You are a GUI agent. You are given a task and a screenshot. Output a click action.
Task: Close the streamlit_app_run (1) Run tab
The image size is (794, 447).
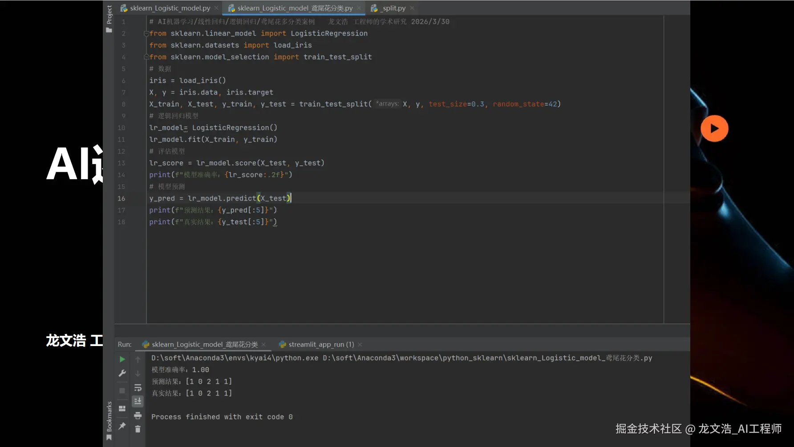pos(360,345)
